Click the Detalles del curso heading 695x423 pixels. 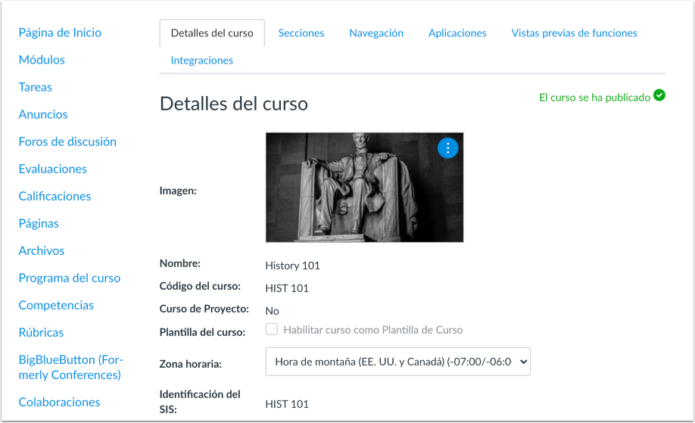click(x=234, y=104)
